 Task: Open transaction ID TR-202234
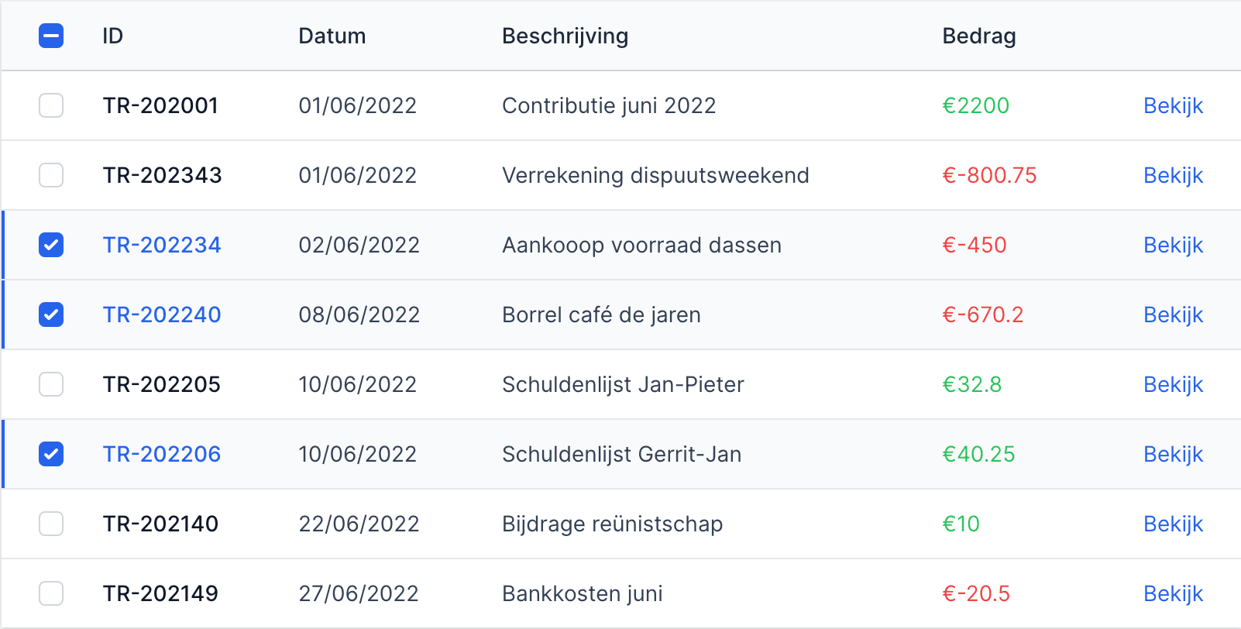click(162, 245)
